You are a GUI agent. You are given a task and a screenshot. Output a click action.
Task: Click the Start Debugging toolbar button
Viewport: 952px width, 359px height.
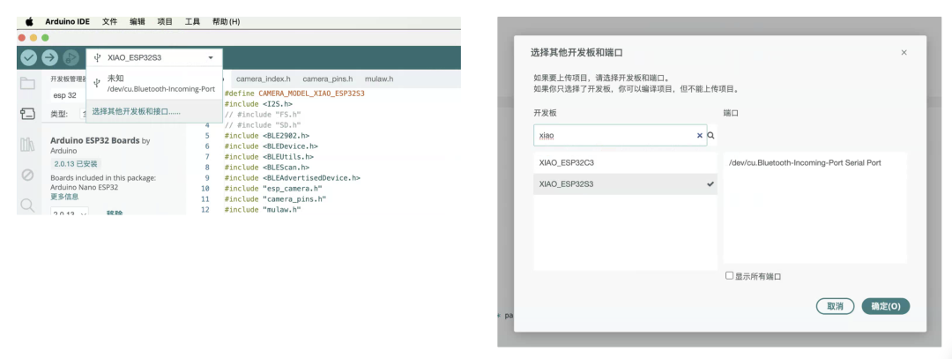point(71,57)
